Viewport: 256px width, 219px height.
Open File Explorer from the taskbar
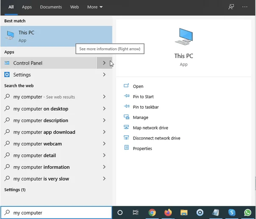click(184, 213)
